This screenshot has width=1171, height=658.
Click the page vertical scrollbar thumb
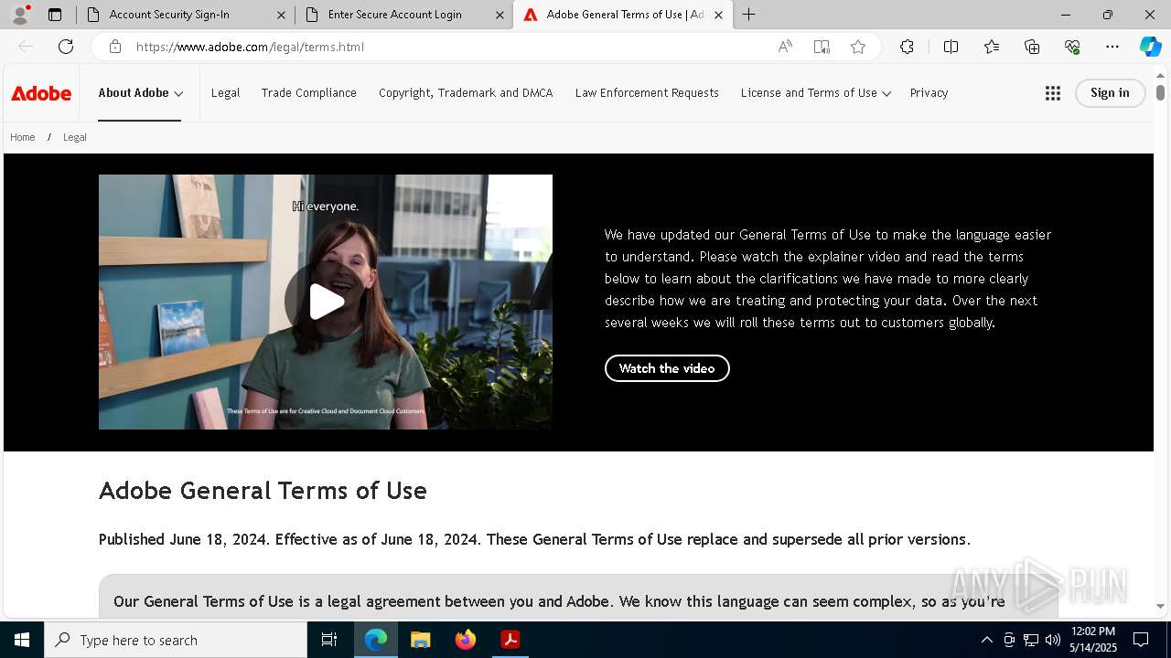point(1160,93)
